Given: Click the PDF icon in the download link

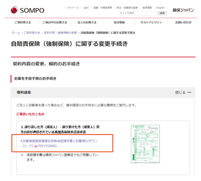Looking at the screenshot, I should (x=36, y=146).
